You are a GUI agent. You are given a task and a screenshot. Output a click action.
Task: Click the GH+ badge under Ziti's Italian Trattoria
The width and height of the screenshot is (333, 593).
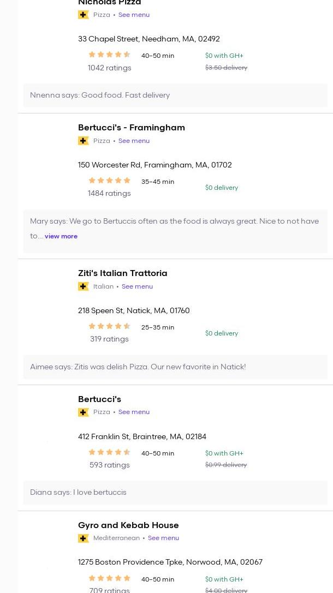coord(84,286)
